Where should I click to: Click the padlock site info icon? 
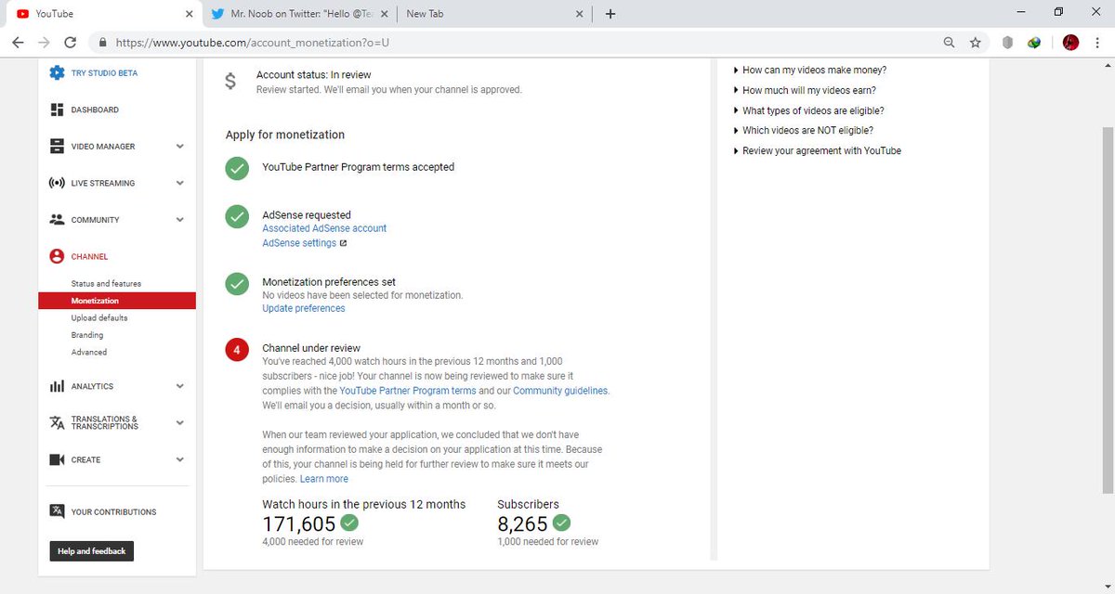101,42
